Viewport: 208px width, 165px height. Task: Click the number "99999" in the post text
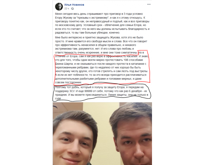(88, 91)
